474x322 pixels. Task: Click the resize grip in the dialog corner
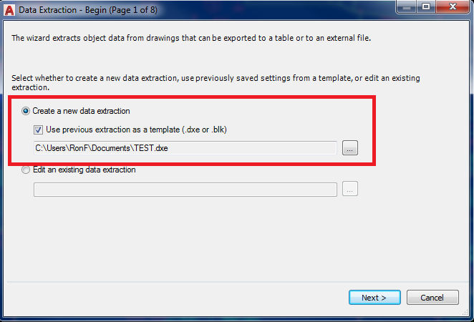point(465,313)
